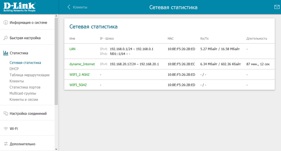
Task: Go back using the Клиенты chevron
Action: click(77, 7)
